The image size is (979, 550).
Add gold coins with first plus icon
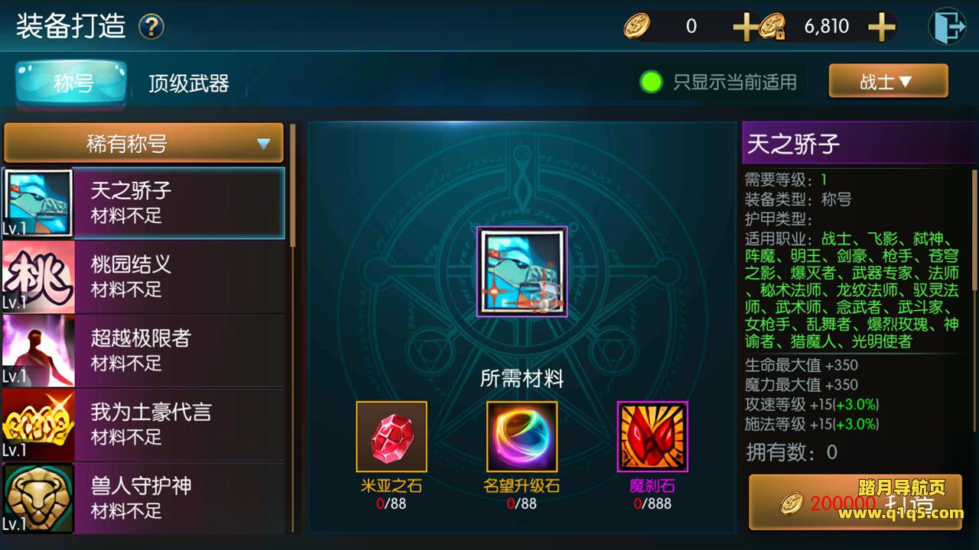click(745, 27)
